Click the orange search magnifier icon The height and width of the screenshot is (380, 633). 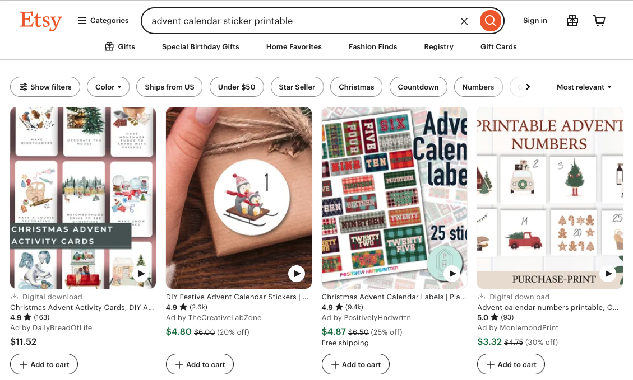coord(490,20)
